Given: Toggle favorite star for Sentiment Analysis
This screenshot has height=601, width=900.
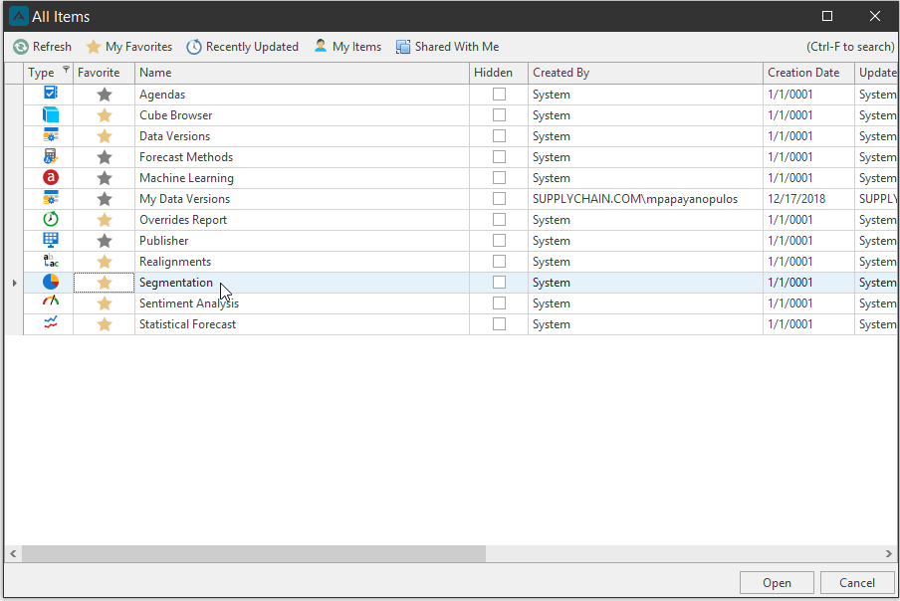Looking at the screenshot, I should tap(105, 303).
